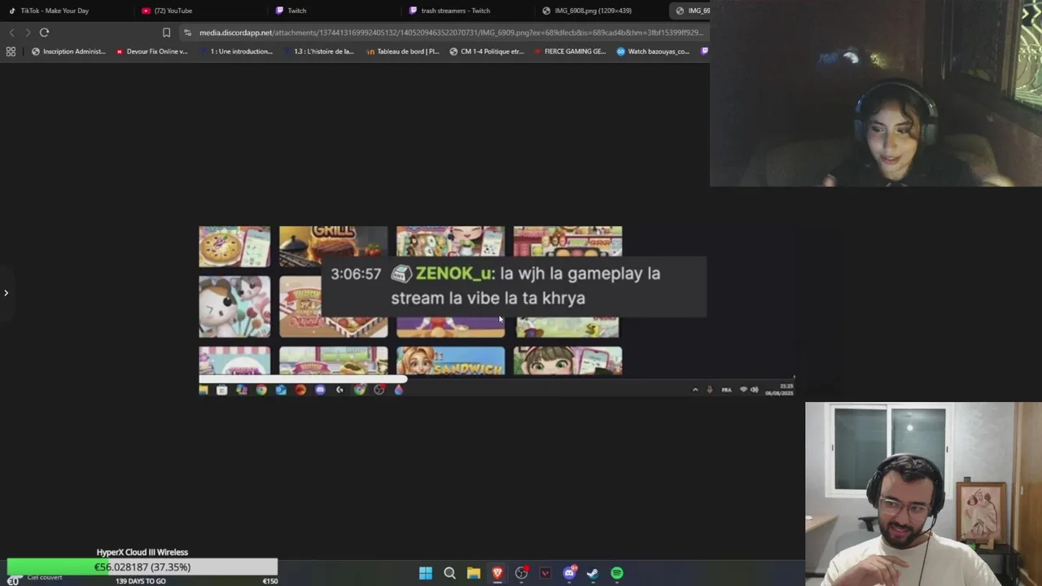Open OBS Studio from taskbar
The image size is (1042, 586).
(x=521, y=573)
